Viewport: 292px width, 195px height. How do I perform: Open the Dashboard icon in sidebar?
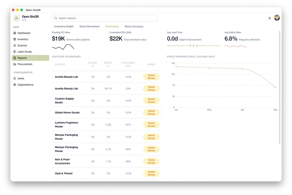click(x=15, y=33)
